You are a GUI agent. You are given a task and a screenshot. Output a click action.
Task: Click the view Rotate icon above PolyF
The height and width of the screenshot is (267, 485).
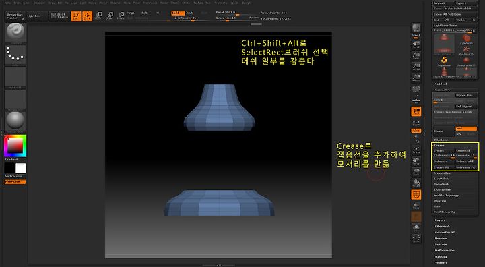416,183
